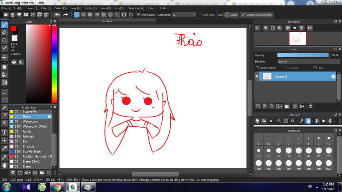Select the Eraser tool in left toolbar

pyautogui.click(x=4, y=33)
